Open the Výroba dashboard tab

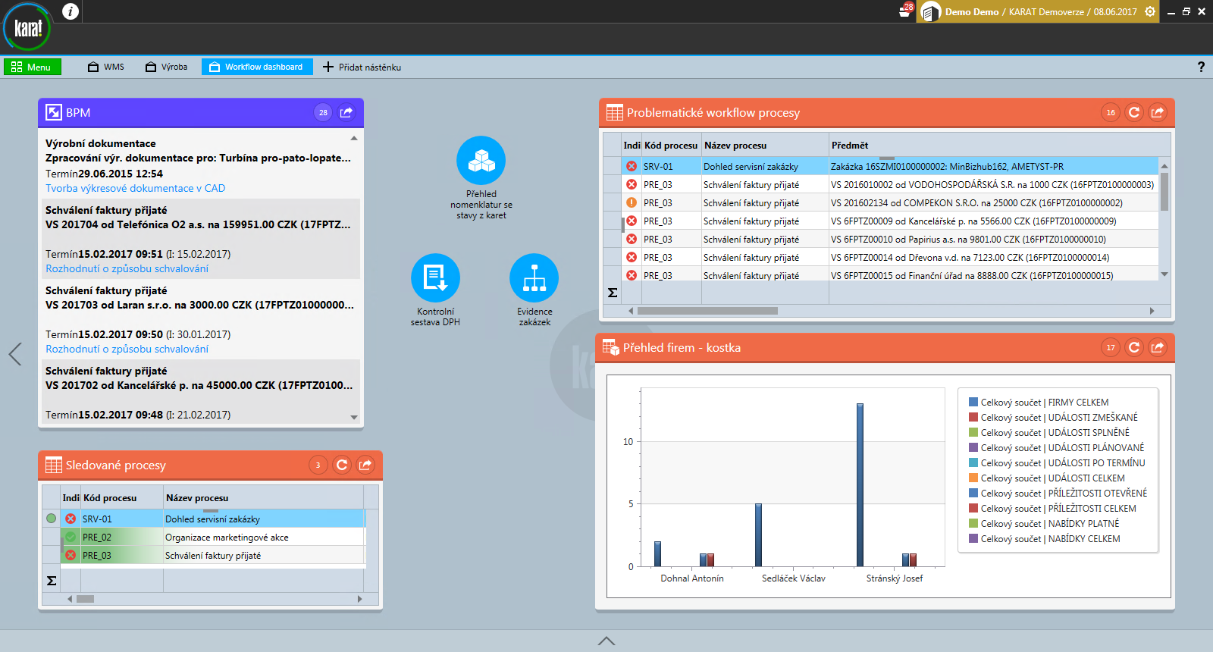pyautogui.click(x=167, y=67)
